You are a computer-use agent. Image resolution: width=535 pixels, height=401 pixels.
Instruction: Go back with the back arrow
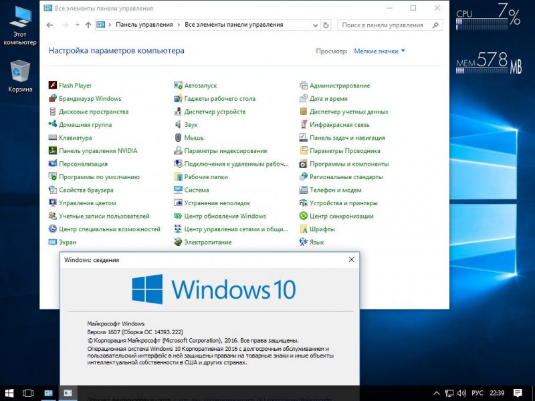(x=49, y=25)
